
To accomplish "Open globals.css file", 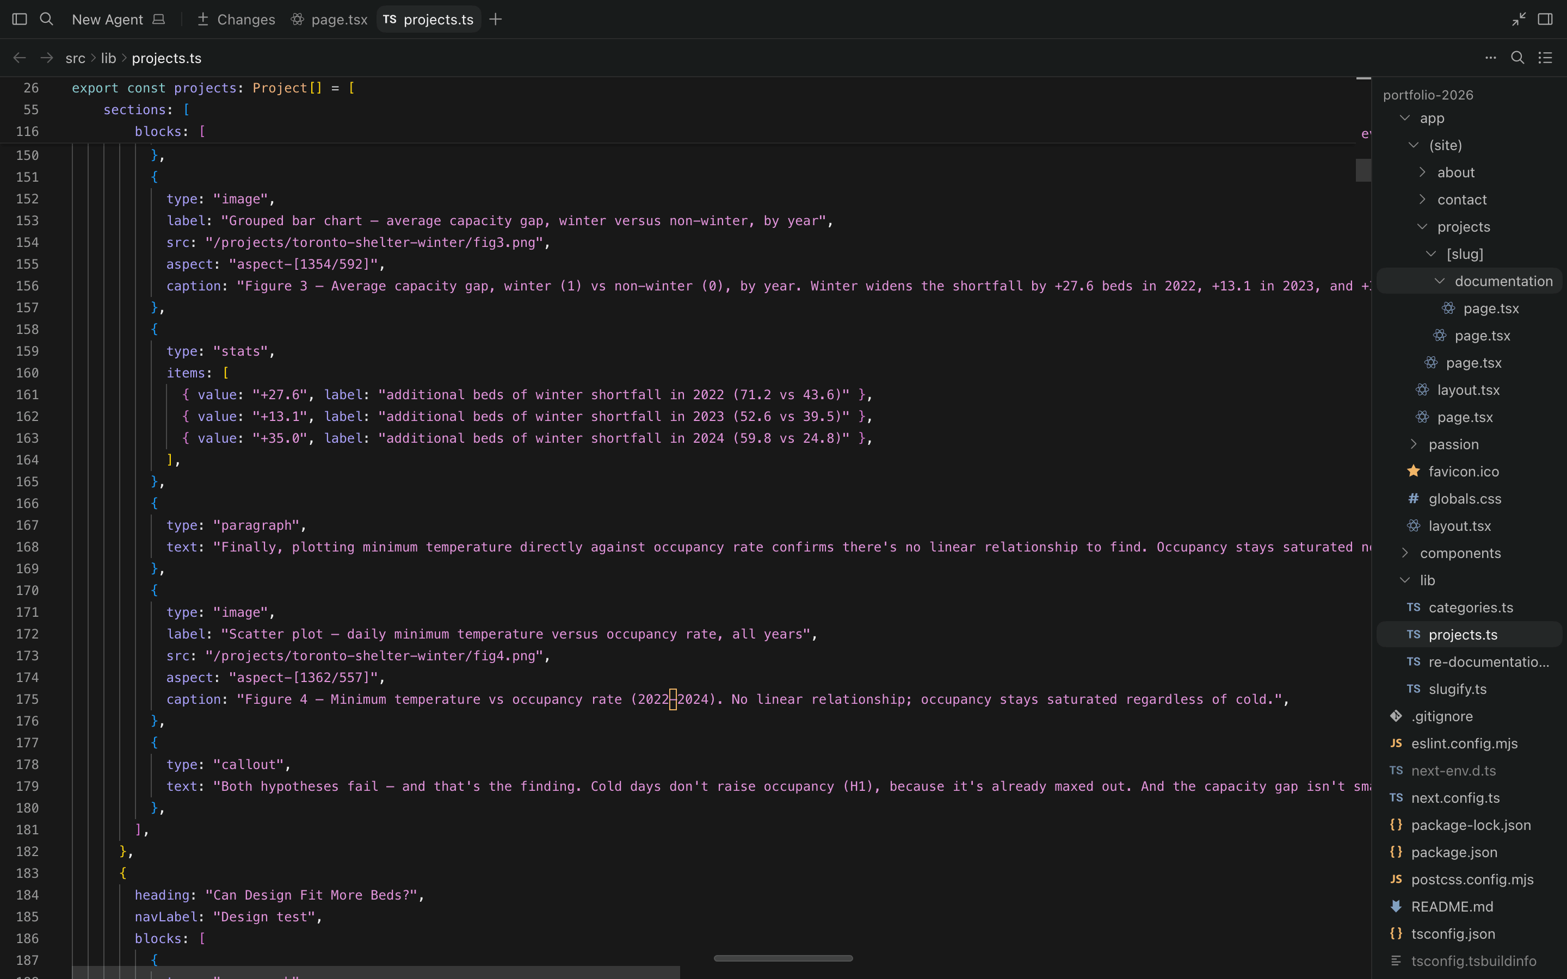I will (1469, 499).
